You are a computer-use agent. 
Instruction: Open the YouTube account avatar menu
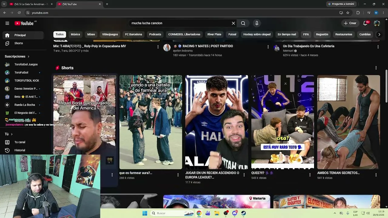(377, 23)
